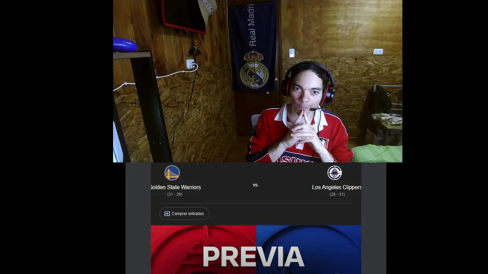488x274 pixels.
Task: Click the Clippers record (28 - 31)
Action: click(x=337, y=194)
